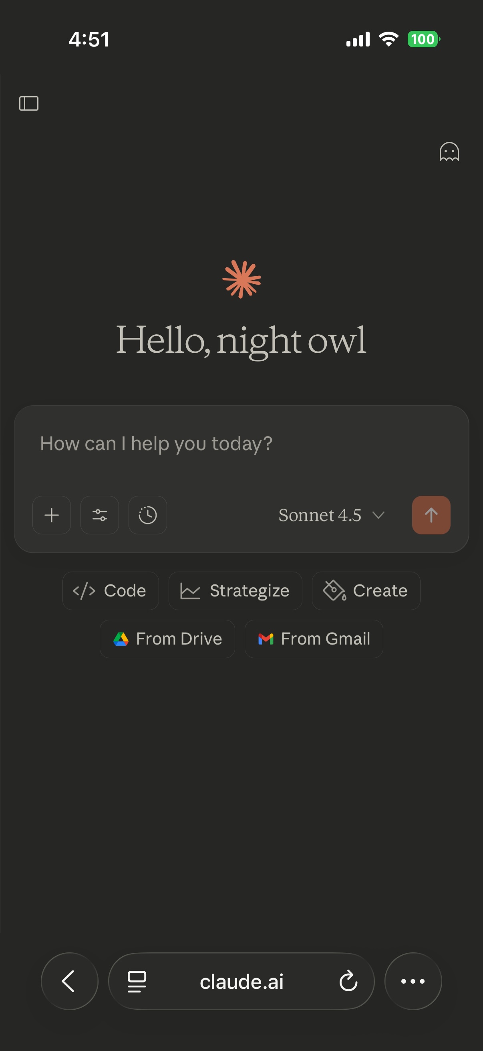
Task: Go back with browser back arrow
Action: coord(69,981)
